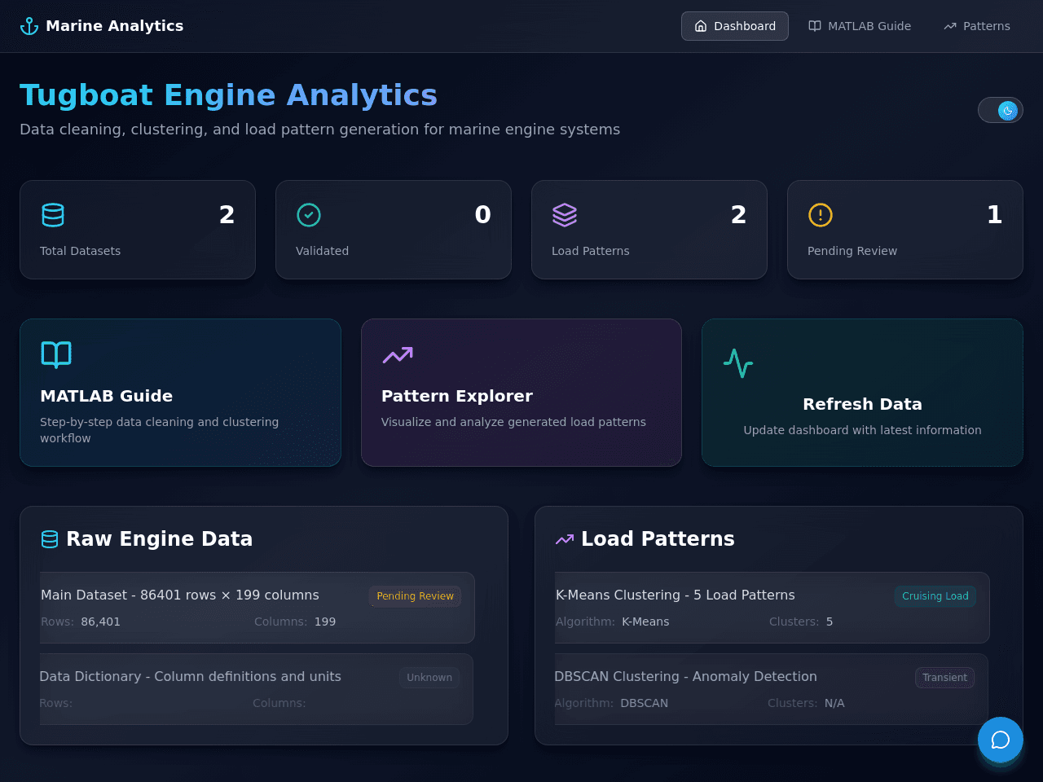Click the MATLAB Guide book icon

pyautogui.click(x=56, y=354)
